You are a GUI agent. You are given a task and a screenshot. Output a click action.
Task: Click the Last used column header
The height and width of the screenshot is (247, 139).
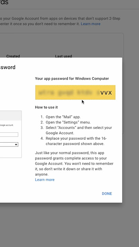click(63, 56)
